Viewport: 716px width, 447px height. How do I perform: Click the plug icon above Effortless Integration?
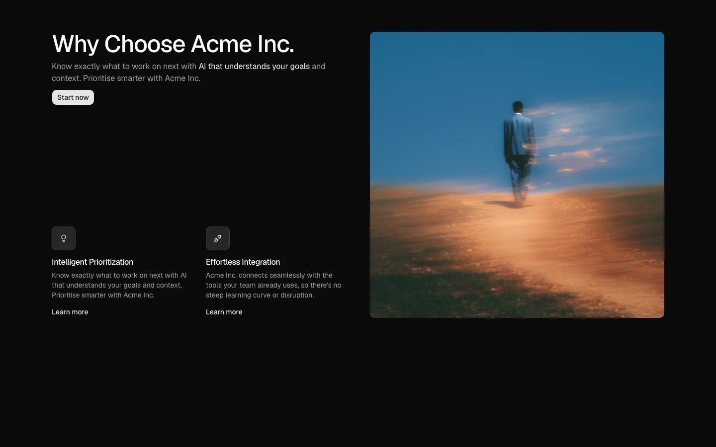[x=218, y=238]
